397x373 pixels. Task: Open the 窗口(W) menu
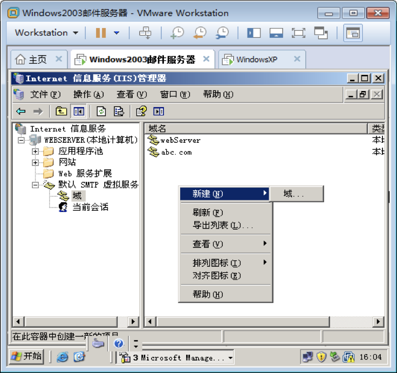(x=175, y=94)
